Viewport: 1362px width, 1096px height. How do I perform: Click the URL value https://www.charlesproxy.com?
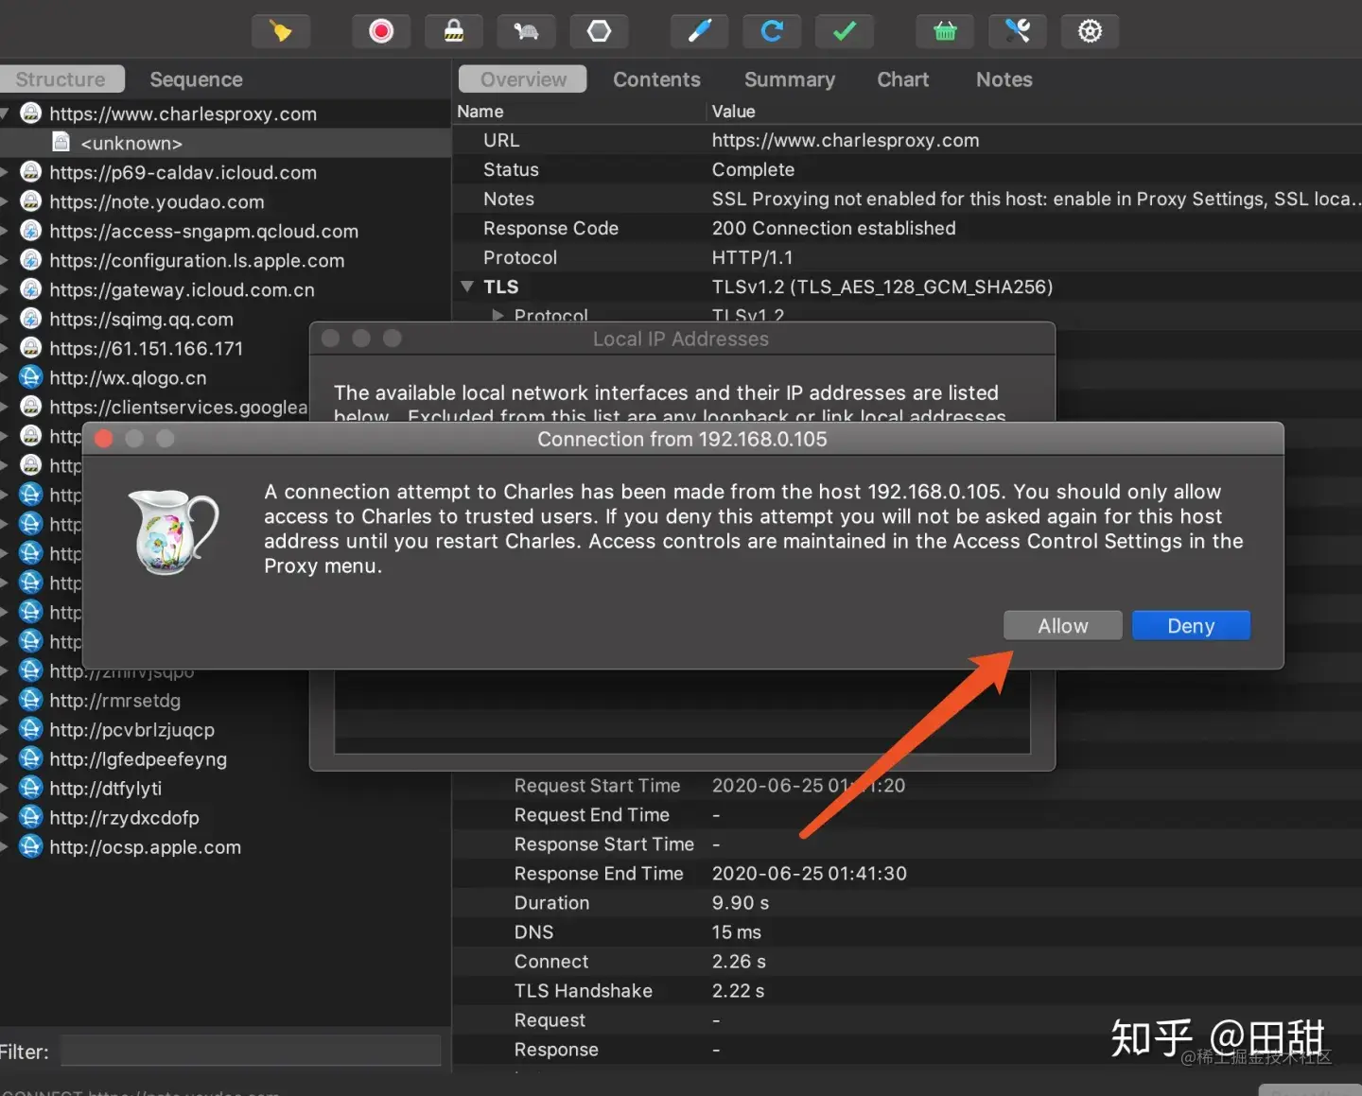[846, 141]
